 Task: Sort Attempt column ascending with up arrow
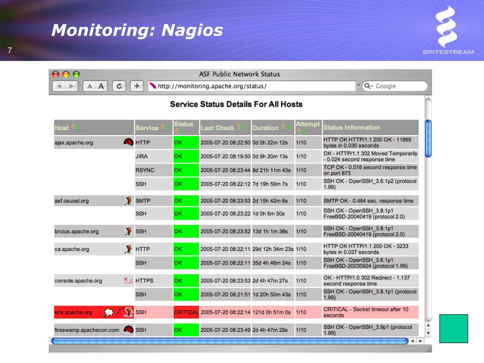299,131
